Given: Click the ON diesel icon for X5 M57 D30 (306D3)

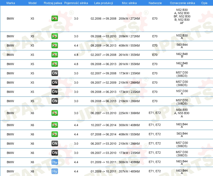Looking at the screenshot, I should tap(54, 73).
